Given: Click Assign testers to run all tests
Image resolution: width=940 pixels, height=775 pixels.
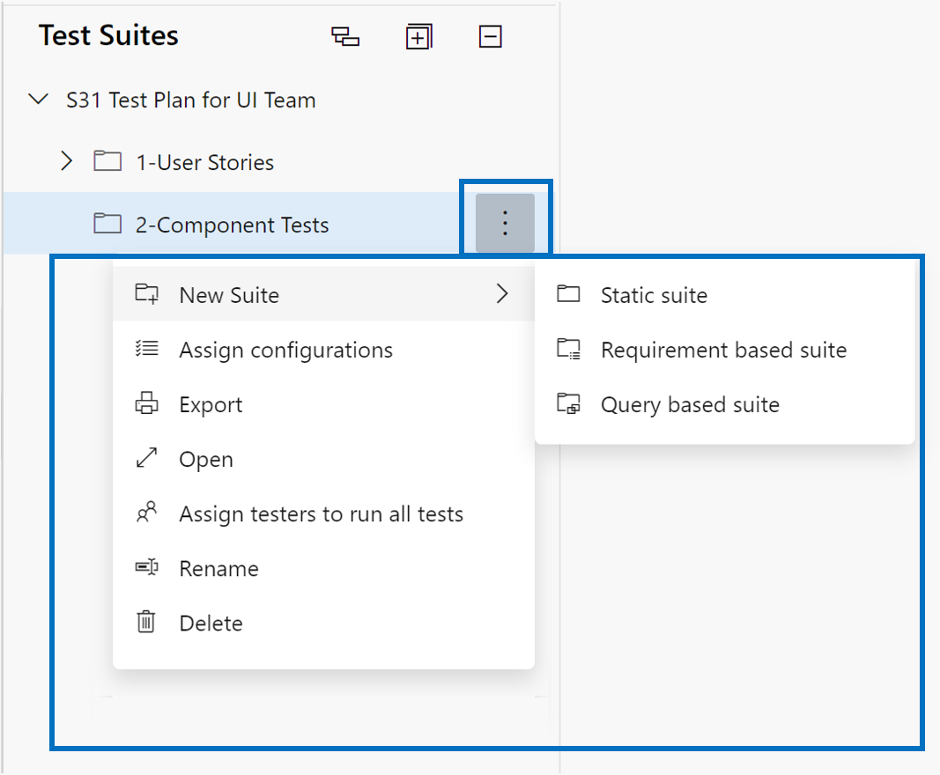Looking at the screenshot, I should (x=321, y=514).
